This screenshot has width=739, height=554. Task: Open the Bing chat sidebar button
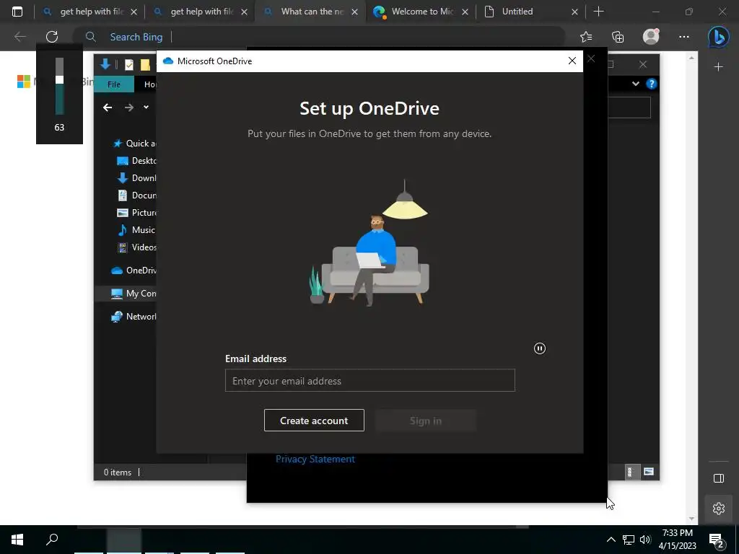(x=718, y=37)
